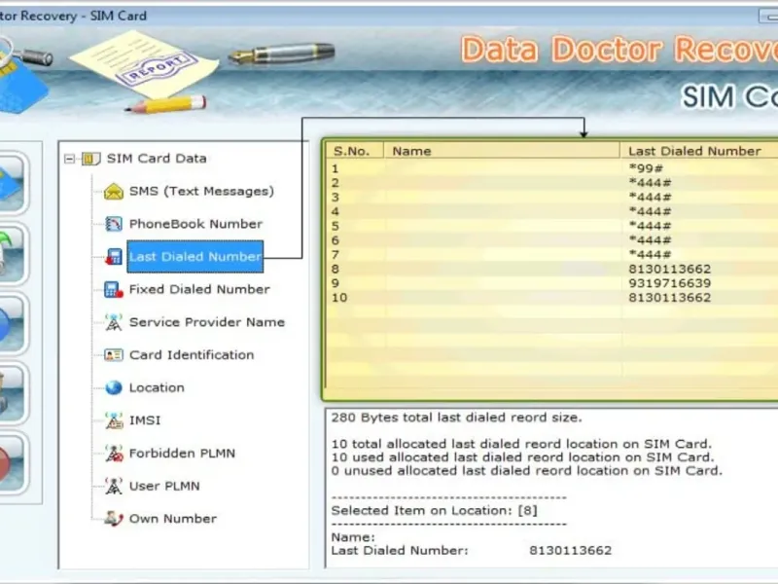Viewport: 778px width, 584px height.
Task: Collapse the SIM Card Data tree node
Action: pos(69,160)
